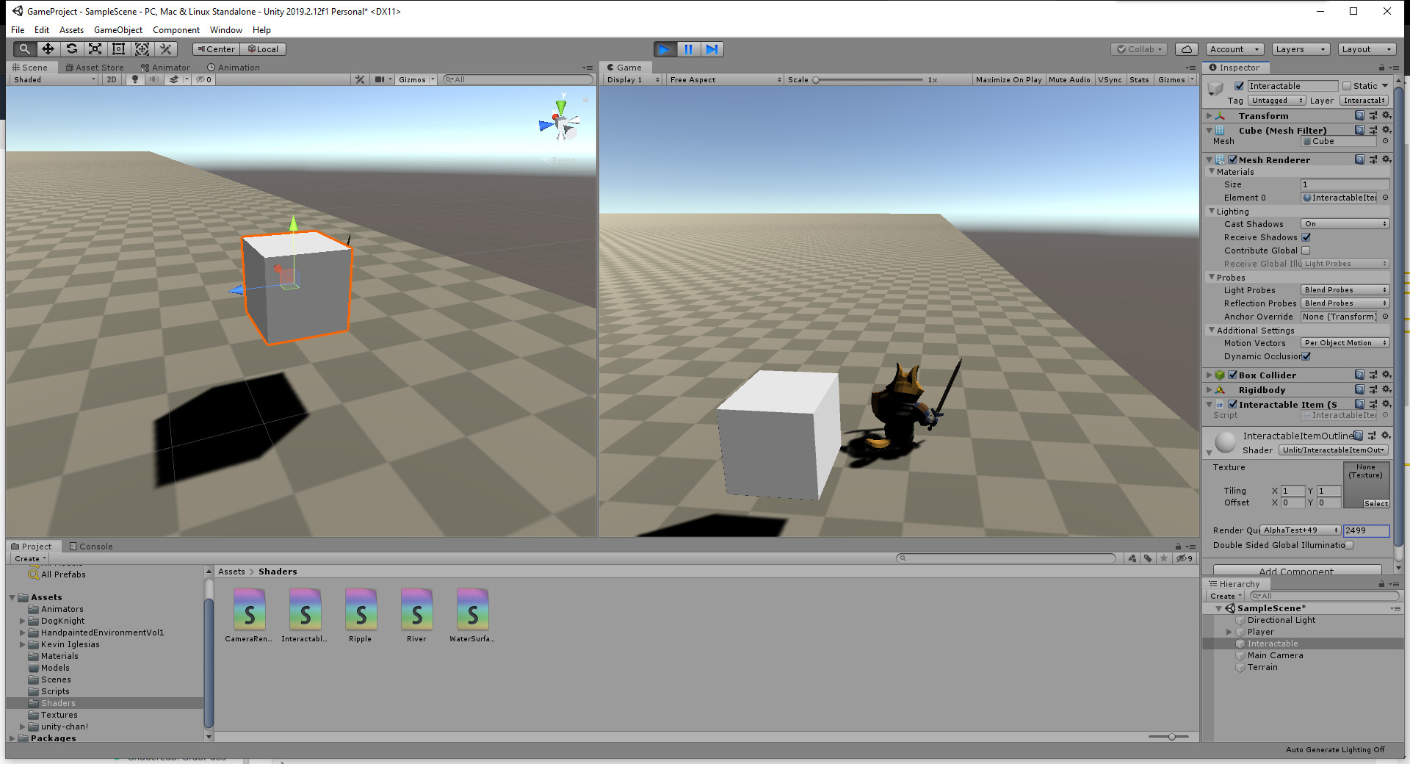Click the Step frame button

pyautogui.click(x=712, y=49)
